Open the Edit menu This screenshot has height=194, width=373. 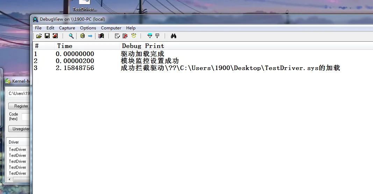[50, 28]
